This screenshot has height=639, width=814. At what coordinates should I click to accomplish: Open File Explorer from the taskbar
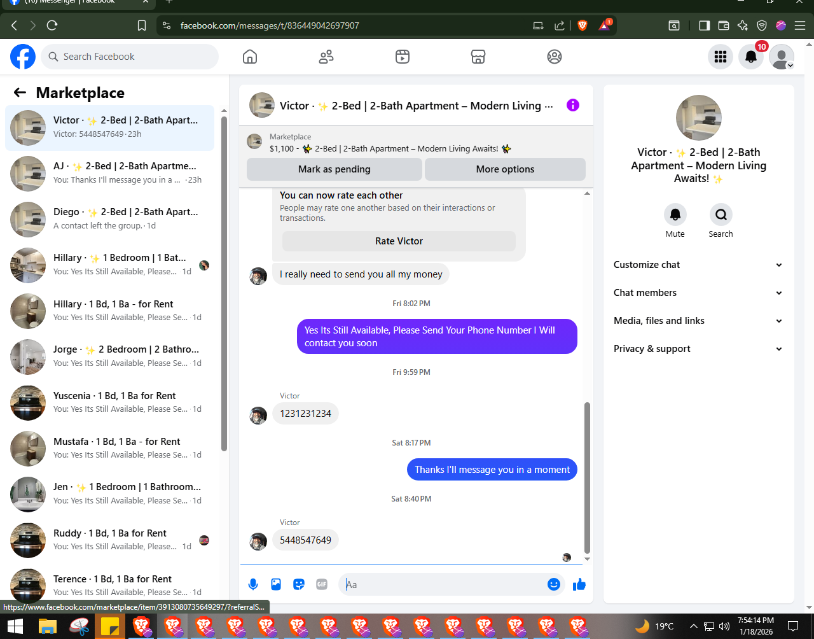coord(48,626)
